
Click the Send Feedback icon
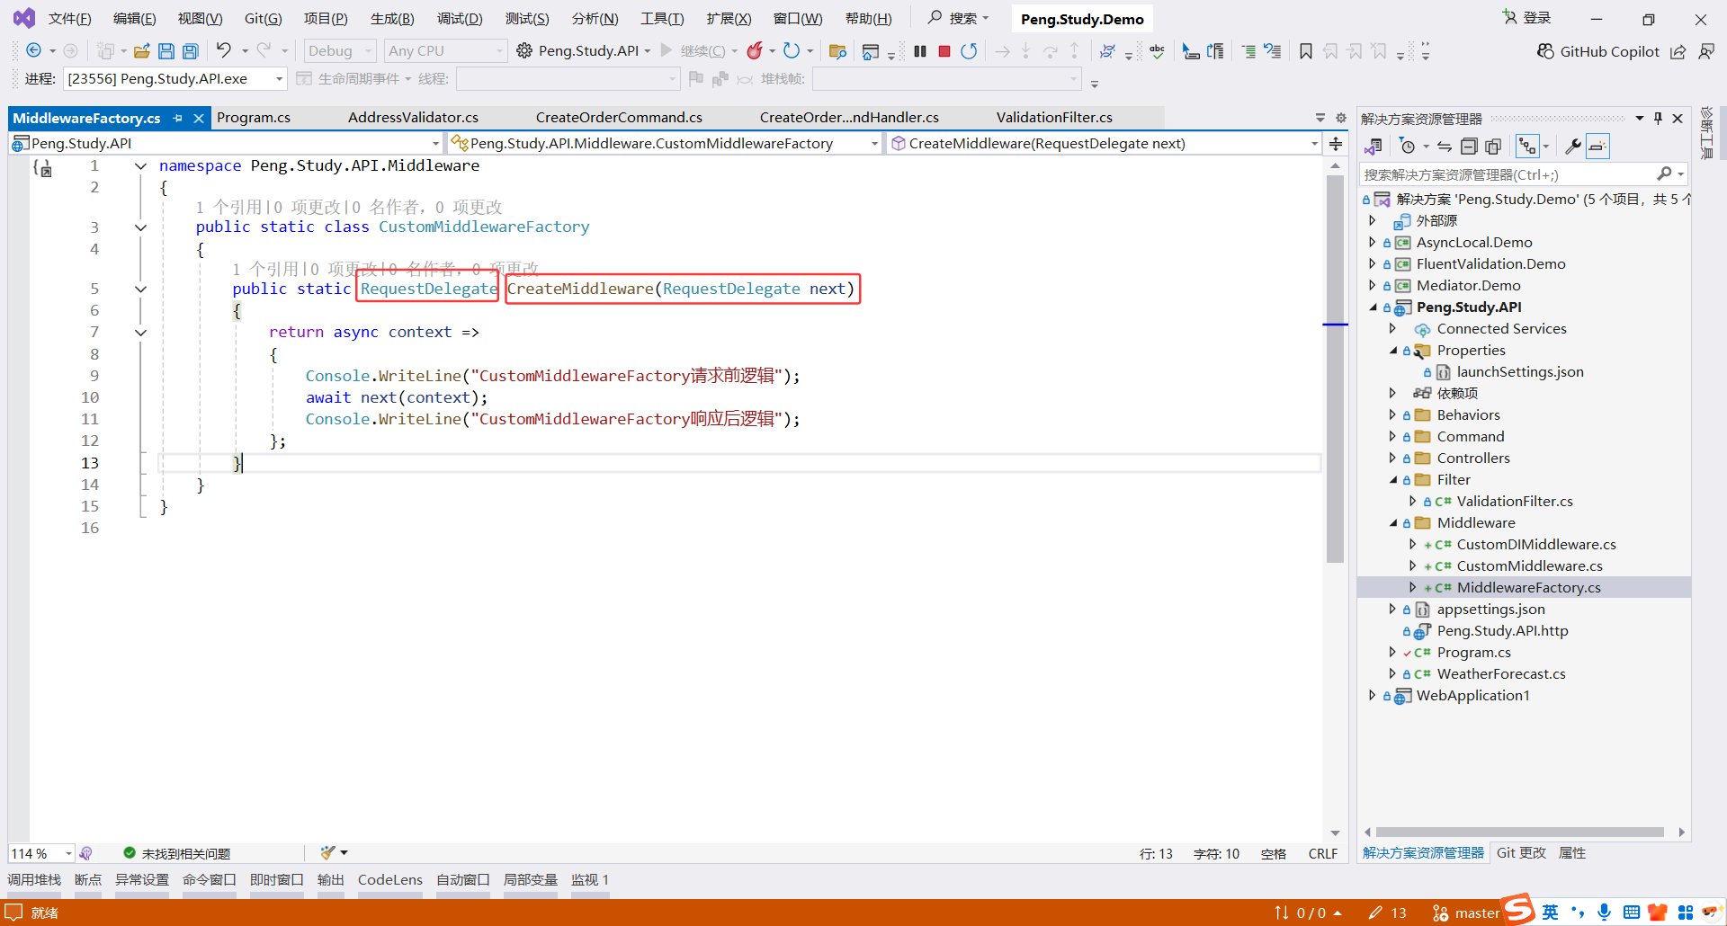[1705, 51]
